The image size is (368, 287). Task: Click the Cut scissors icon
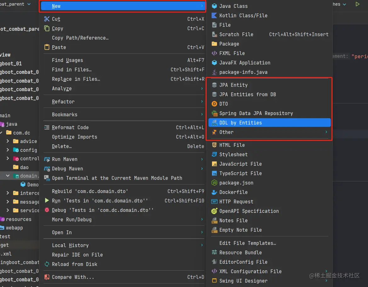coord(47,19)
